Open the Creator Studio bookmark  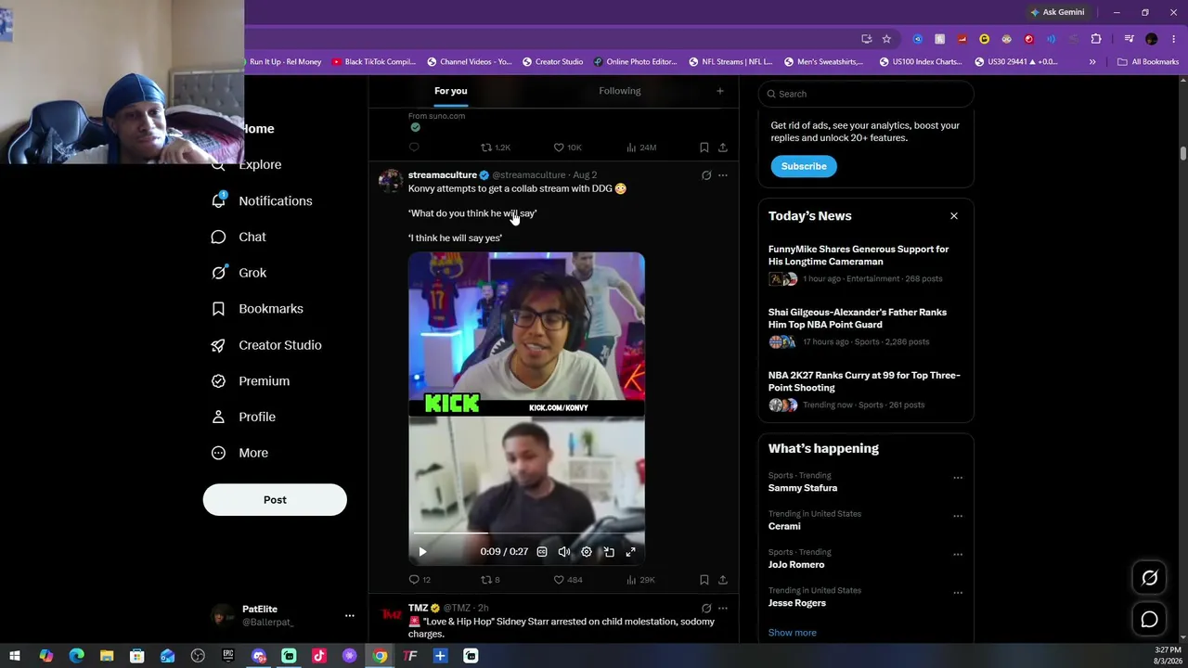(552, 62)
